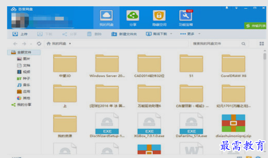Image resolution: width=268 pixels, height=158 pixels.
Task: Expand the breadcrumb arrow after 我的网盘
Action: click(70, 44)
